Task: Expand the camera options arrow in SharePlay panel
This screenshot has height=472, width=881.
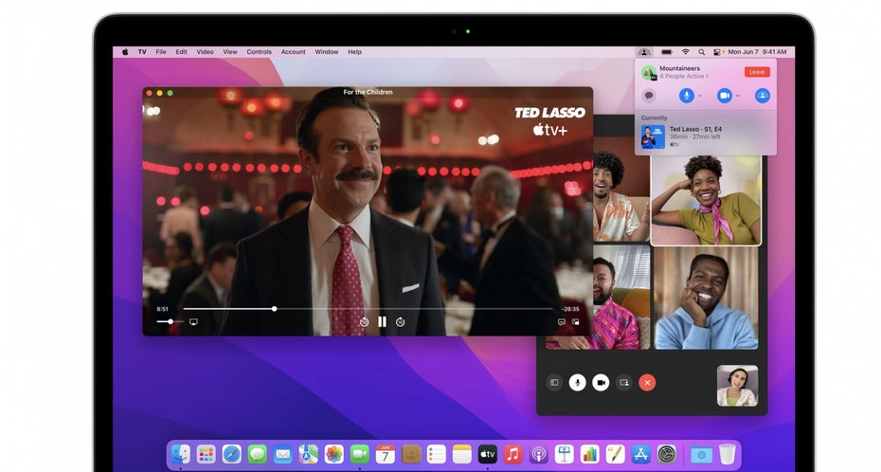Action: (738, 96)
